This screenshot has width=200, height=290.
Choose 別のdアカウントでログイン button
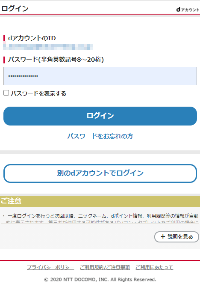pos(100,173)
